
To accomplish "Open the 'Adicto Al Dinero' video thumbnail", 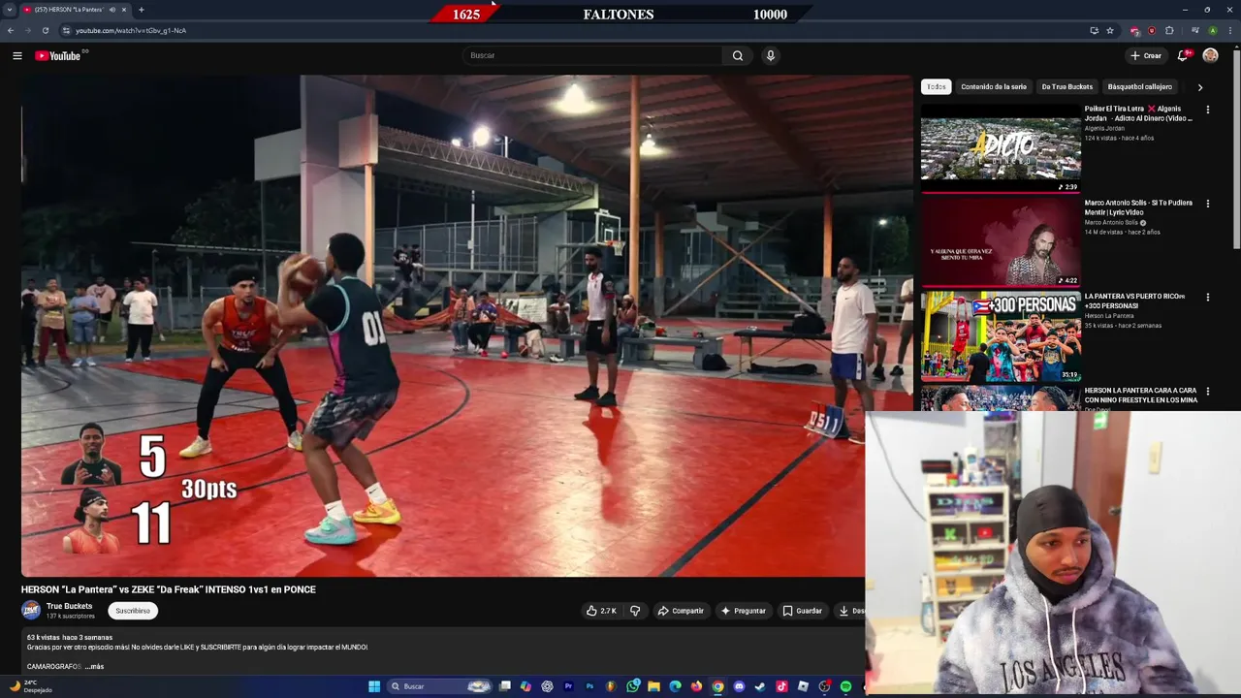I will pos(1001,146).
